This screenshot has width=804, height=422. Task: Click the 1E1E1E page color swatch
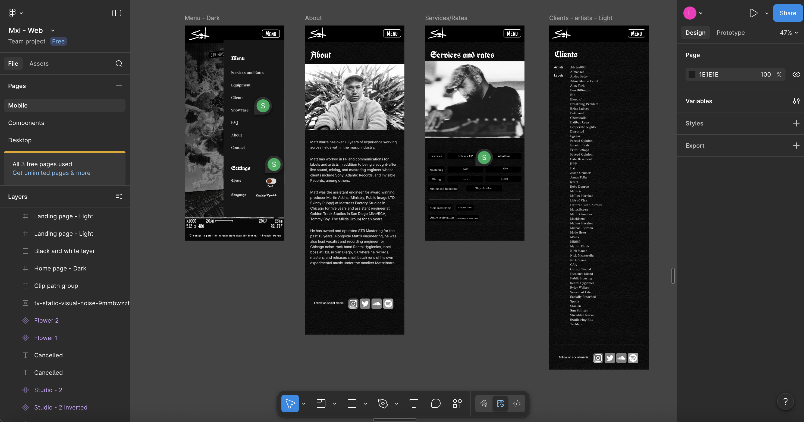pyautogui.click(x=692, y=75)
